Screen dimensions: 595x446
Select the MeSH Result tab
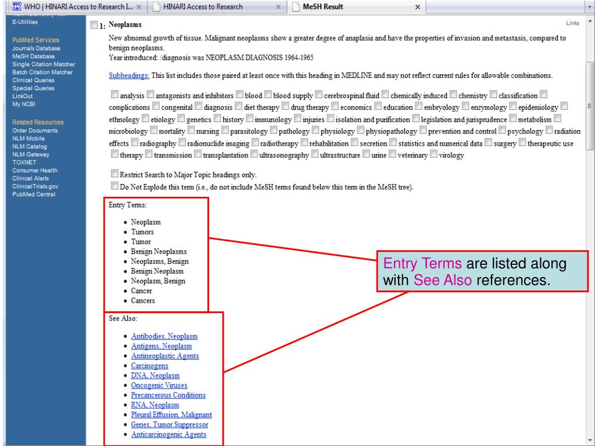(357, 7)
